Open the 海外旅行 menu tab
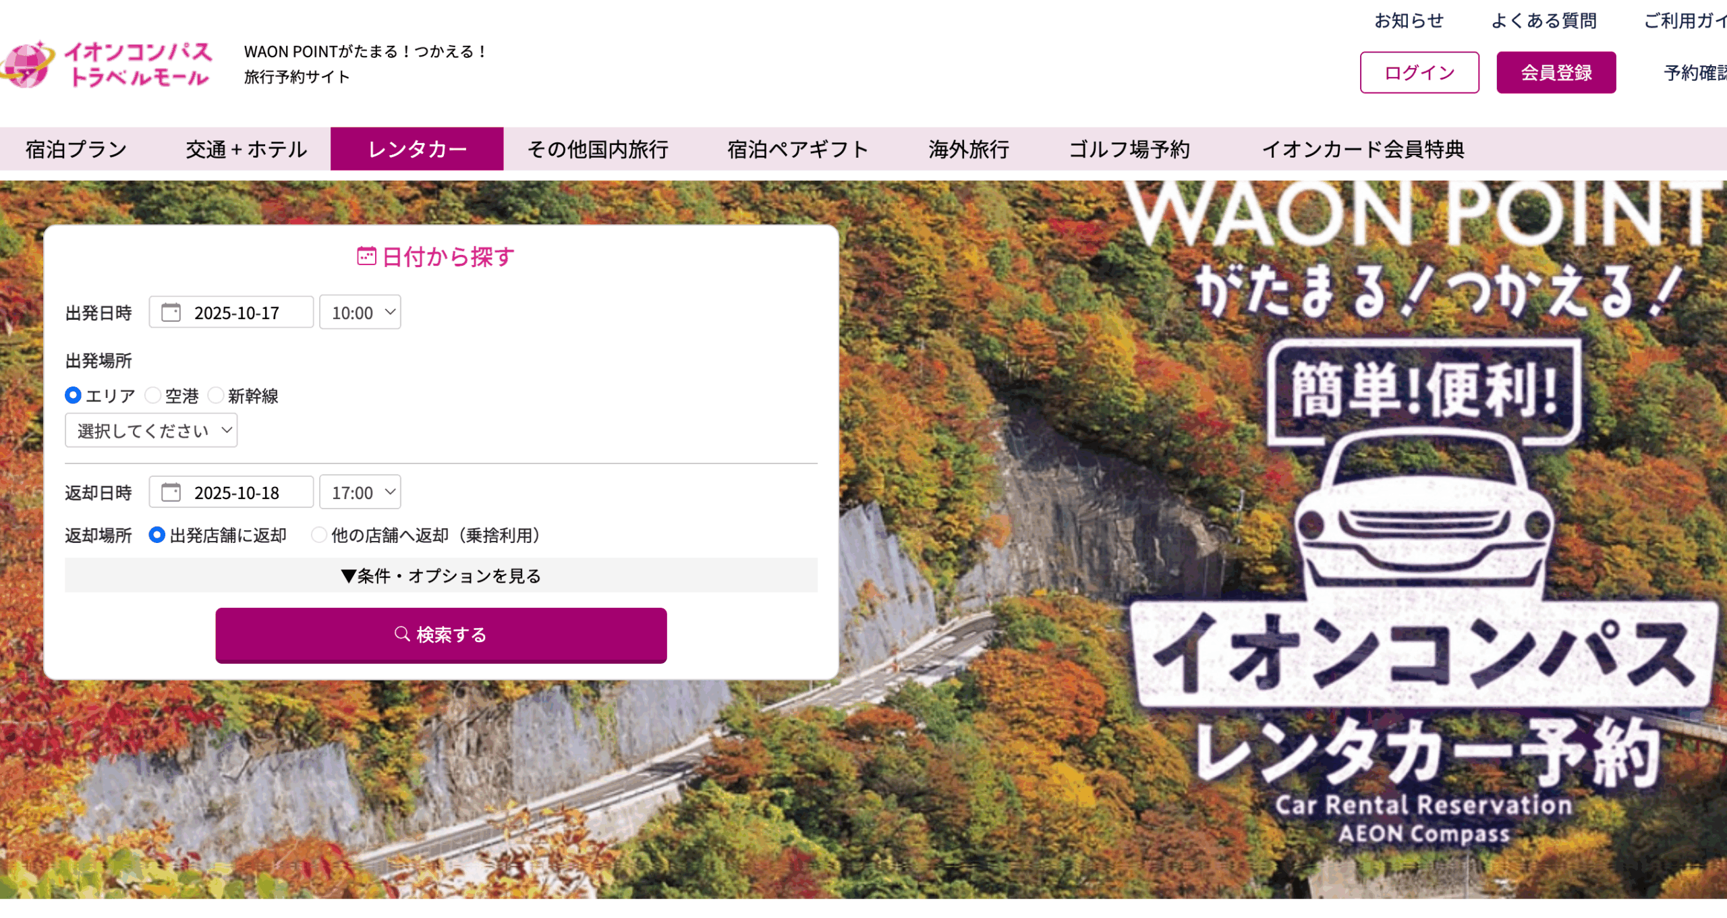The image size is (1727, 918). tap(969, 149)
